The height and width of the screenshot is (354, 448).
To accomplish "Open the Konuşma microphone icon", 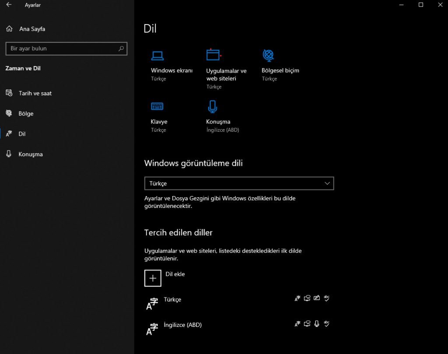I will tap(212, 106).
